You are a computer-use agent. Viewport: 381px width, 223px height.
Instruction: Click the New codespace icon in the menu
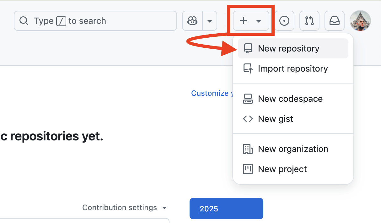pyautogui.click(x=248, y=99)
